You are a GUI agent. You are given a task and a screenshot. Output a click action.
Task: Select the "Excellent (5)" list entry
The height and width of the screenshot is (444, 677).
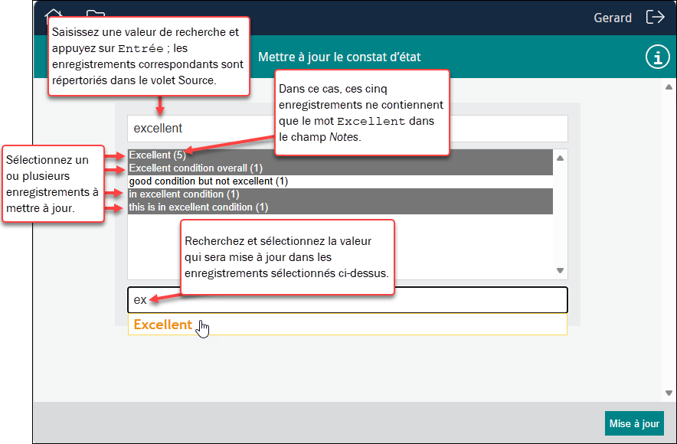[x=340, y=155]
